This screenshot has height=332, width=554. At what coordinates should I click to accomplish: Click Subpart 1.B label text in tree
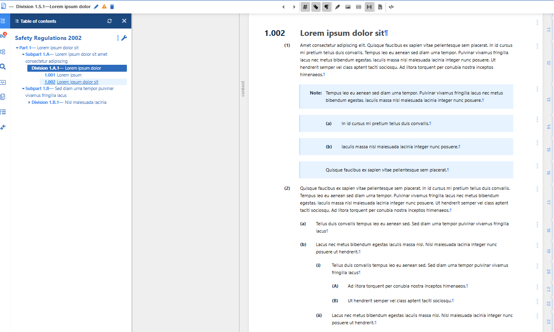[x=37, y=88]
